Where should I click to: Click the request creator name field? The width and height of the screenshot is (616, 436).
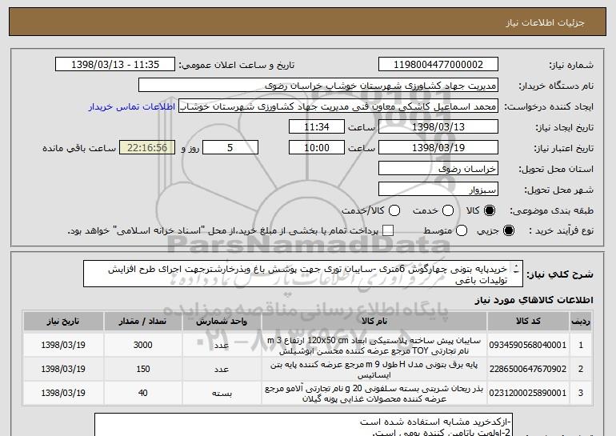point(338,106)
